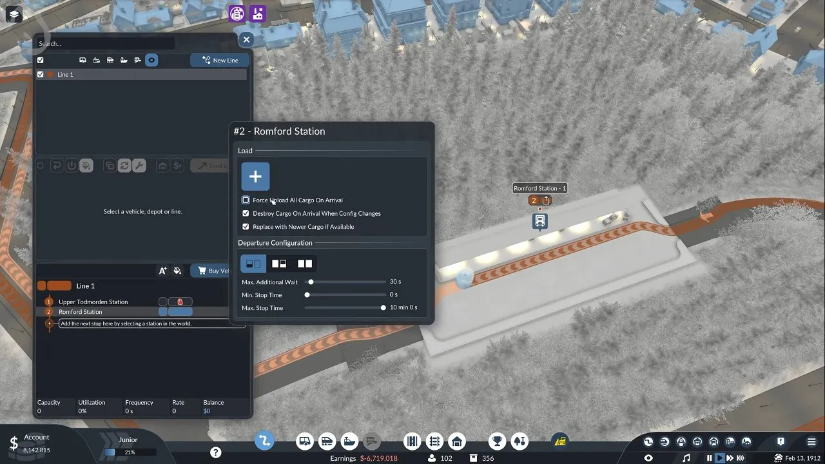Open the hamburger main menu
The width and height of the screenshot is (825, 464).
tap(811, 441)
